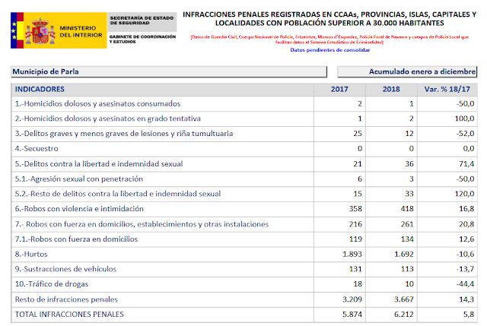487x326 pixels.
Task: Select the variation -44,4 for Tráfico de drogas
Action: coord(465,284)
